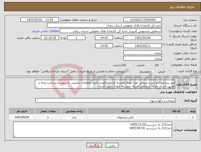This screenshot has height=152, width=201.
Task: Click the جزئیات اطلاعات نیاز header title
Action: point(182,7)
